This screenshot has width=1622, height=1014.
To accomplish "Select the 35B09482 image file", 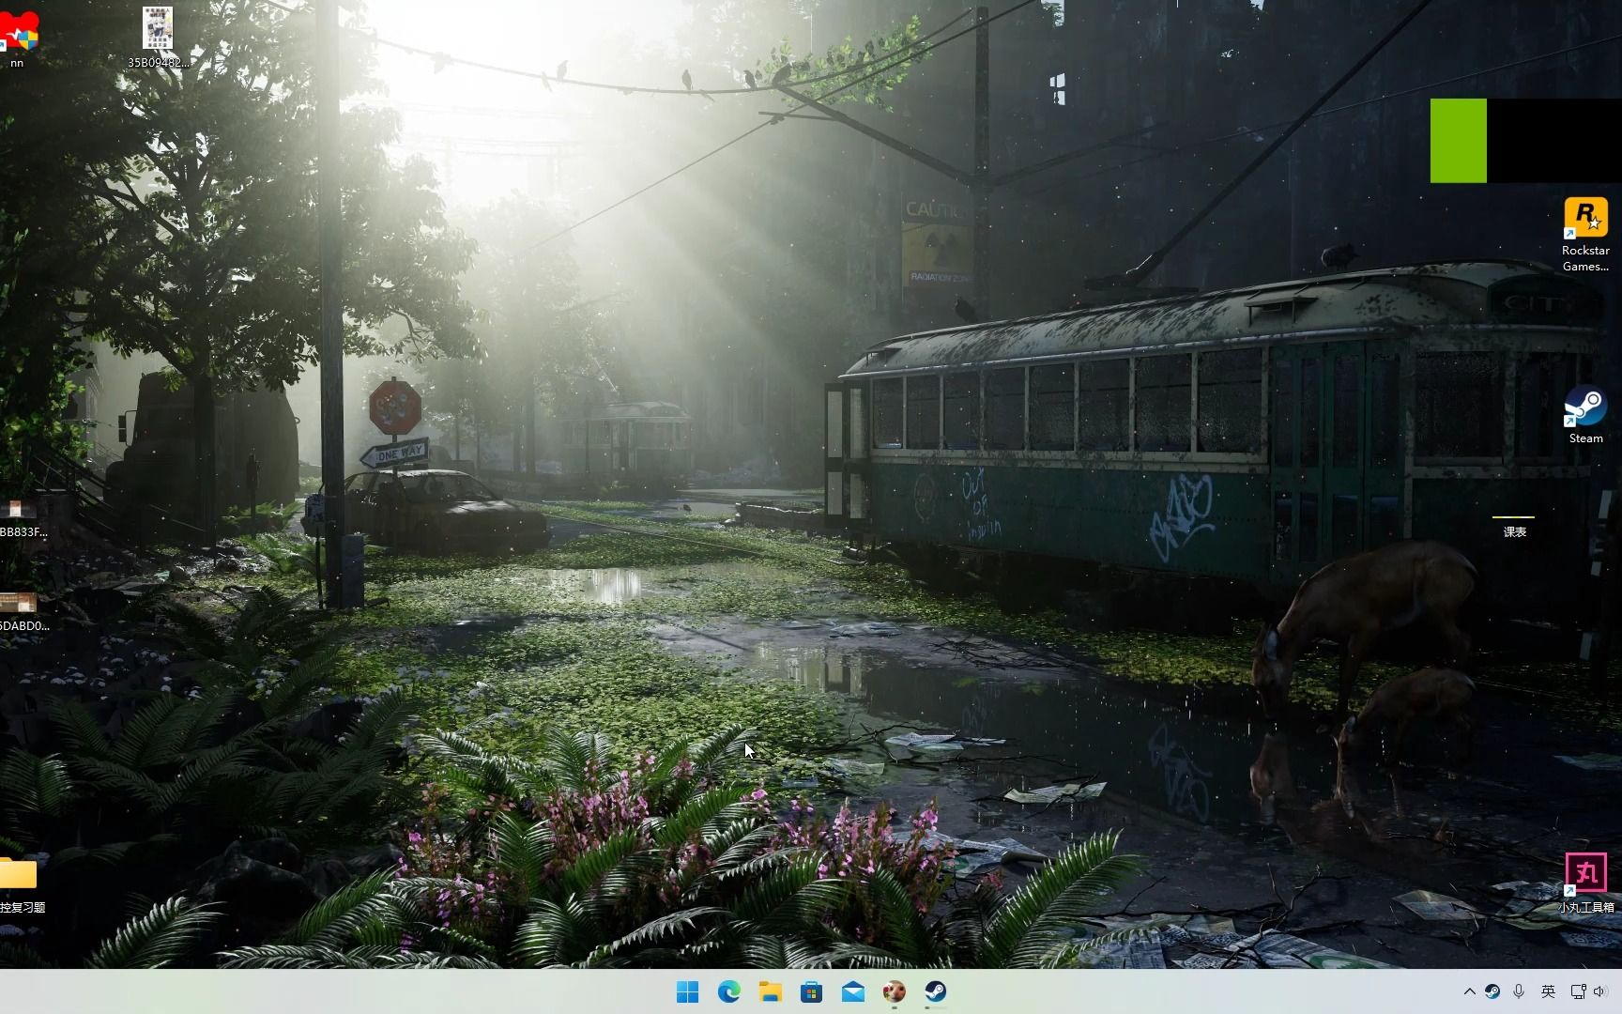I will pyautogui.click(x=158, y=38).
